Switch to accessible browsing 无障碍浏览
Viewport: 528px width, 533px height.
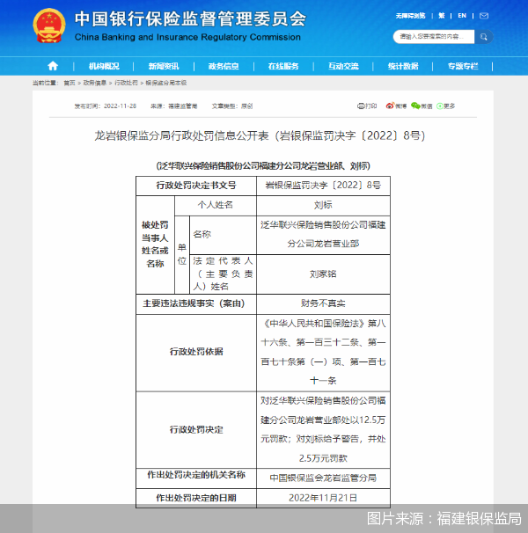pos(410,16)
